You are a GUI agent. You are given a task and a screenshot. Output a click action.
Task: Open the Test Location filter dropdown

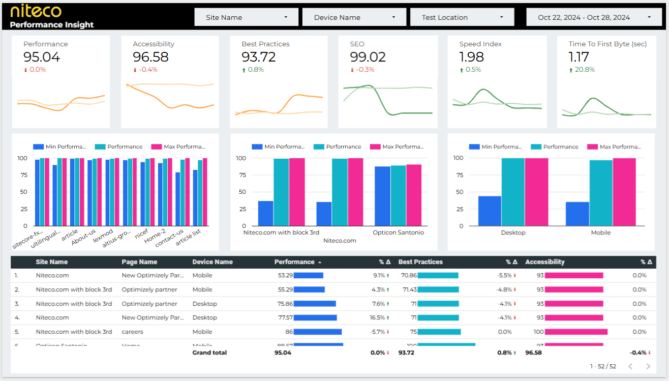pos(462,17)
